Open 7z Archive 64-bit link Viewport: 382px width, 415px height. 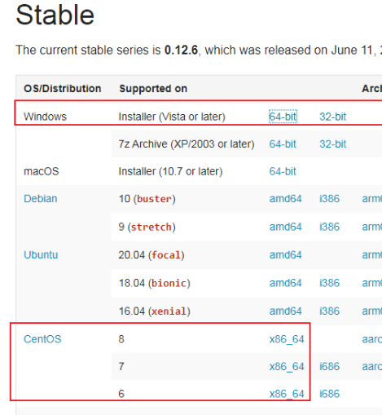(x=283, y=144)
